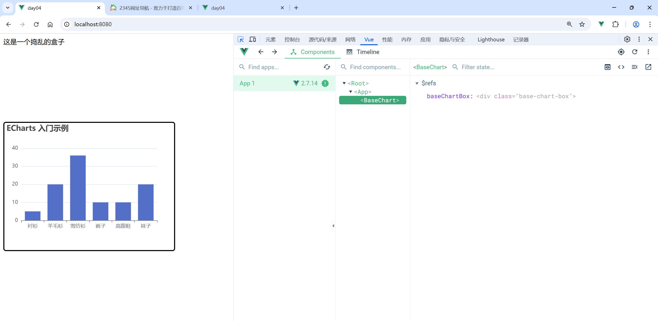This screenshot has width=658, height=321.
Task: Click the inspect DOM code brackets icon
Action: click(x=621, y=67)
